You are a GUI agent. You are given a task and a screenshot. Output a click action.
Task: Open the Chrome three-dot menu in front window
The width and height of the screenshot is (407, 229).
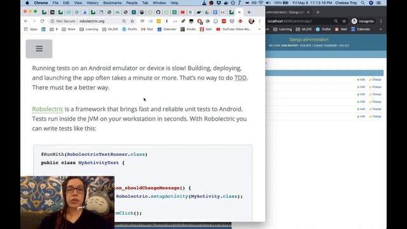259,21
